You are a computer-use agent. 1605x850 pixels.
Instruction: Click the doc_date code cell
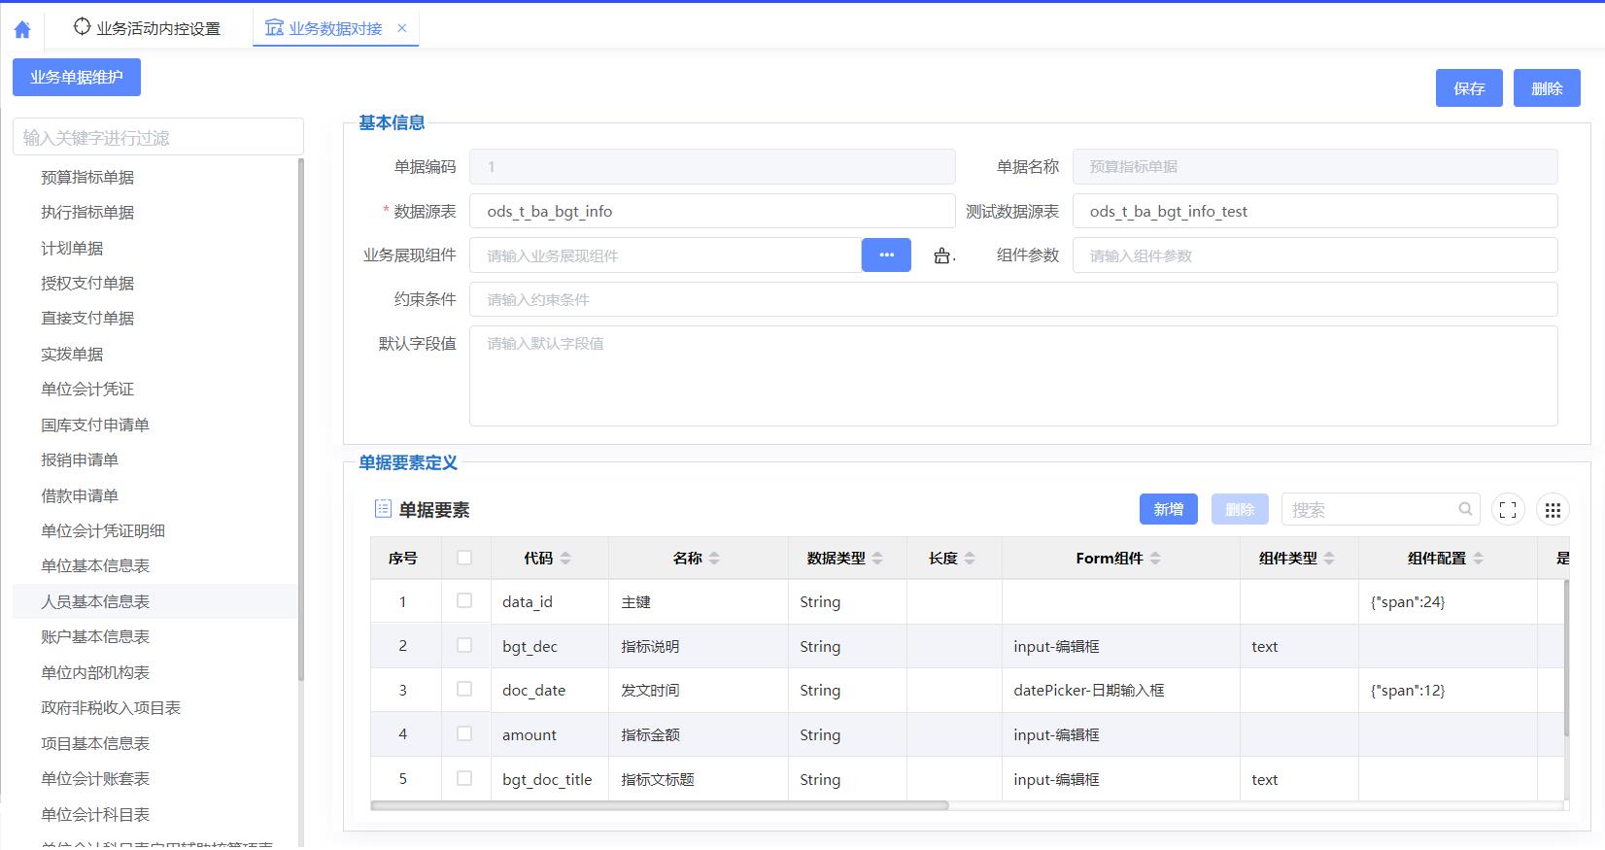[x=549, y=691]
